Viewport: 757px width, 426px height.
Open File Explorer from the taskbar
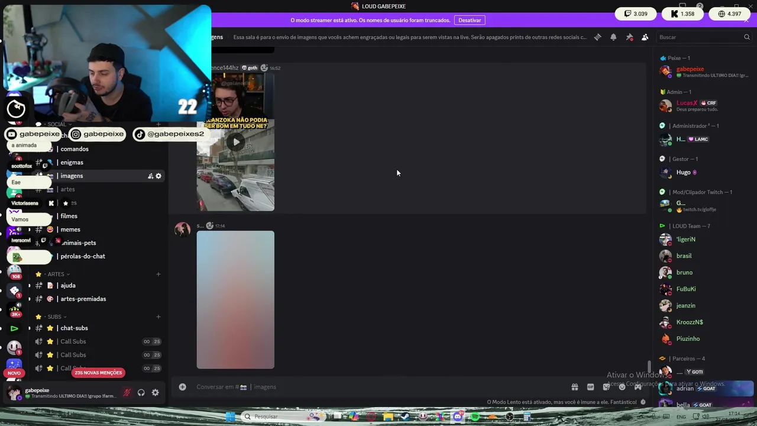point(388,417)
